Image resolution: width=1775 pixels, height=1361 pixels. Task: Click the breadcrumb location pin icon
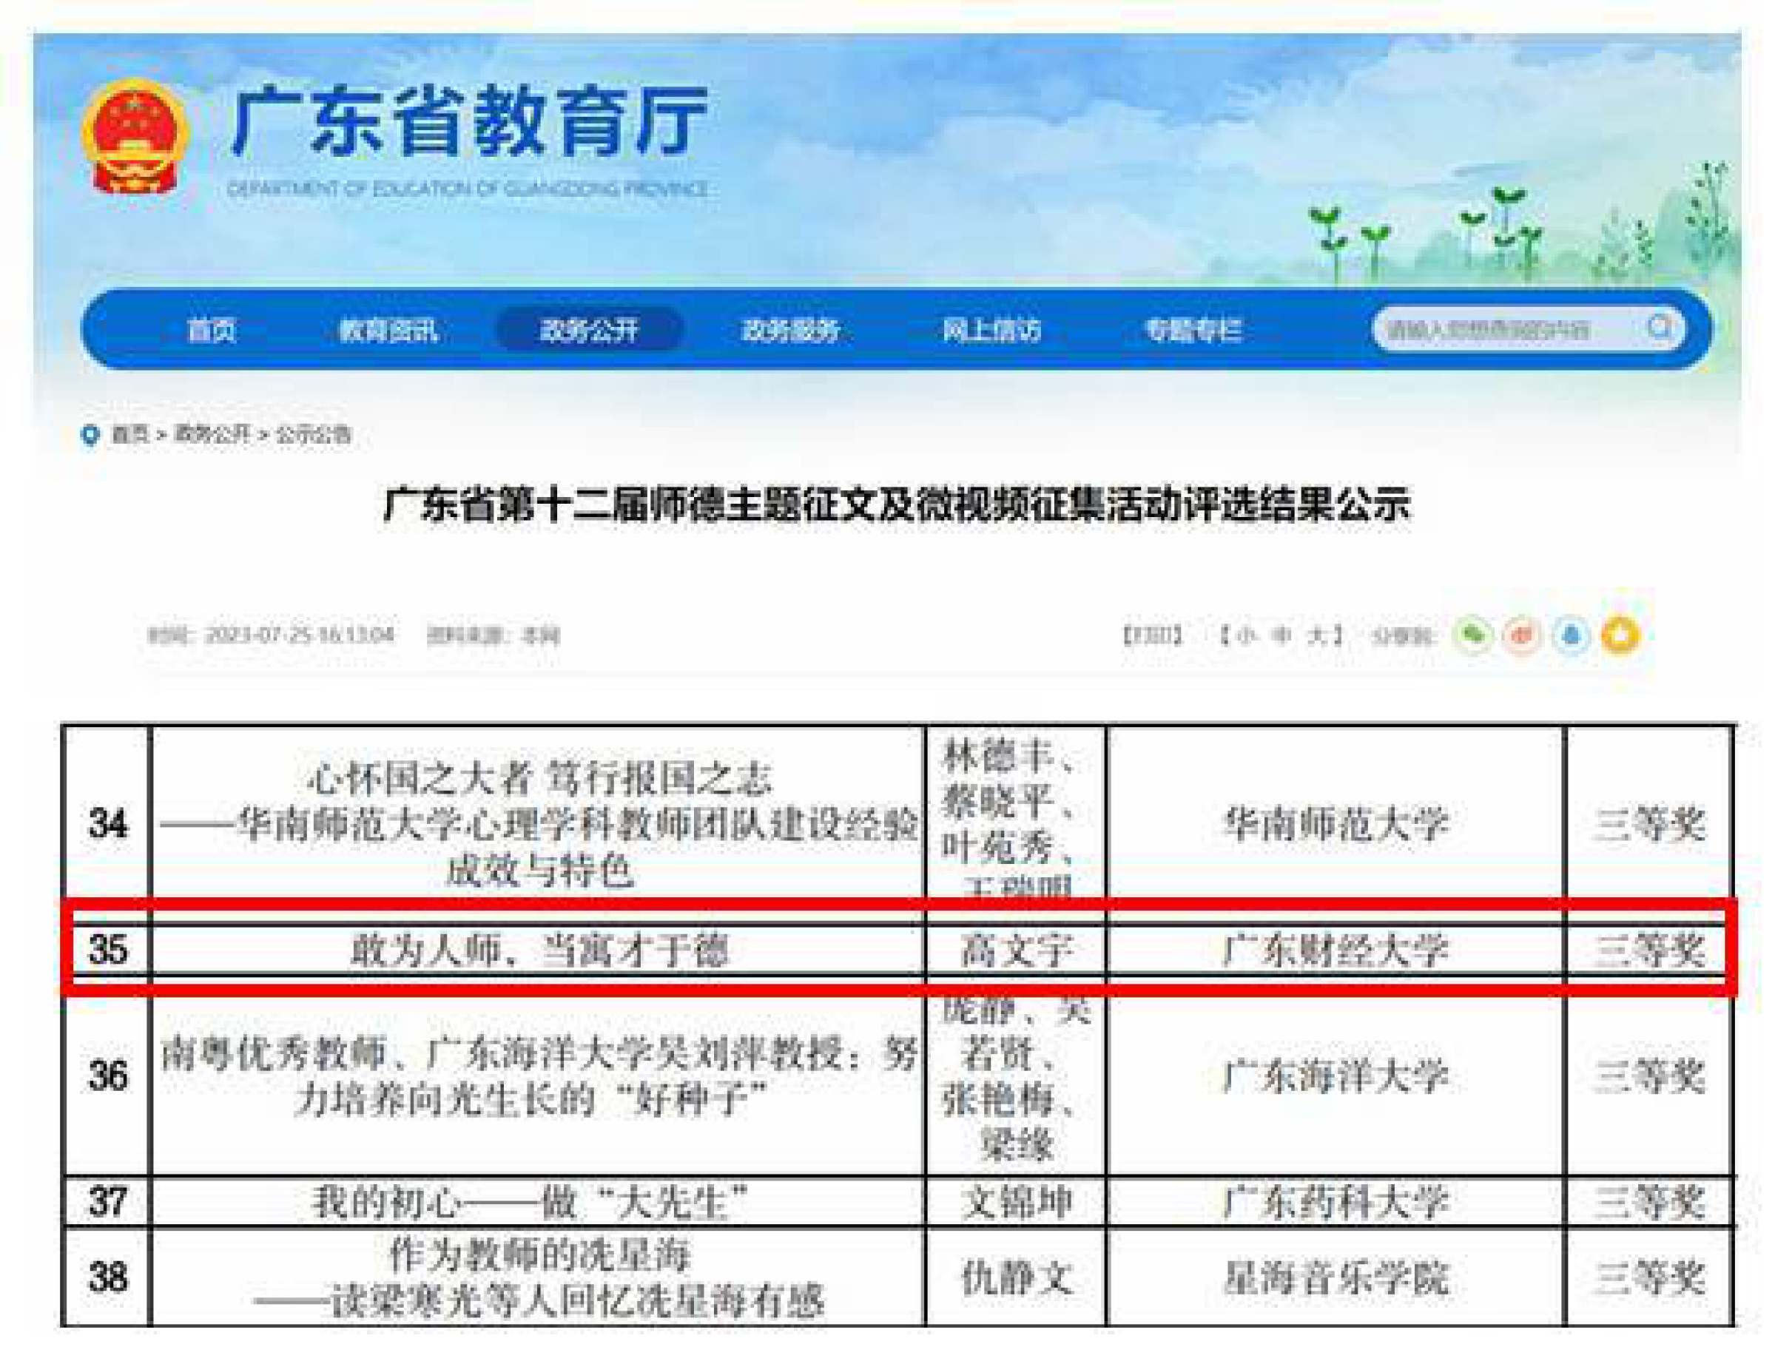tap(90, 435)
